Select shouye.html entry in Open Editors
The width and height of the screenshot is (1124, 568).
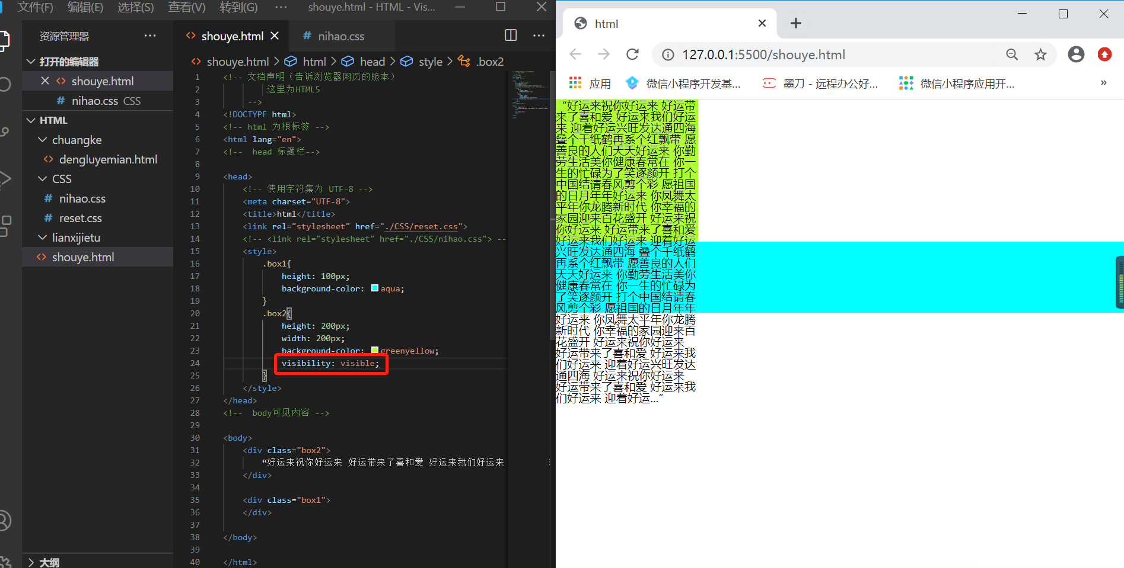pos(97,81)
